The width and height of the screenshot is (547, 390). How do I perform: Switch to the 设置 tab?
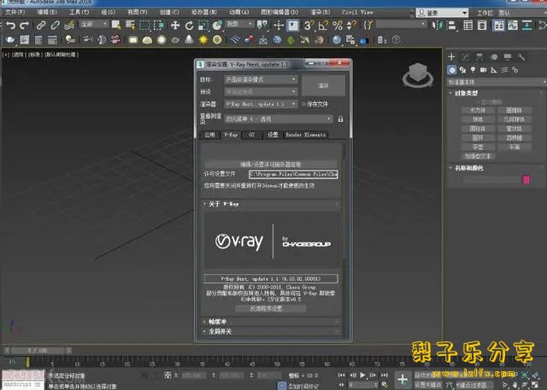point(273,135)
